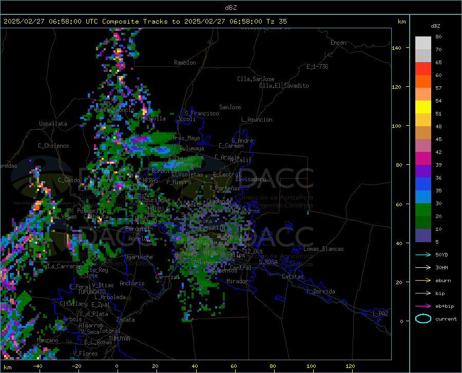Click the C_Guido map label
The height and width of the screenshot is (373, 462).
coord(69,180)
